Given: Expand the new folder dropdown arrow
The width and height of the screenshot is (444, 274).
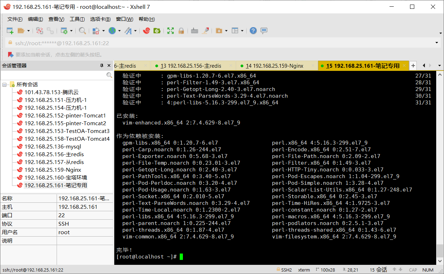Looking at the screenshot, I should [x=226, y=31].
